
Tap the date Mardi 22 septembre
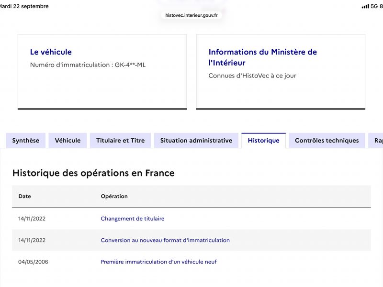click(24, 6)
